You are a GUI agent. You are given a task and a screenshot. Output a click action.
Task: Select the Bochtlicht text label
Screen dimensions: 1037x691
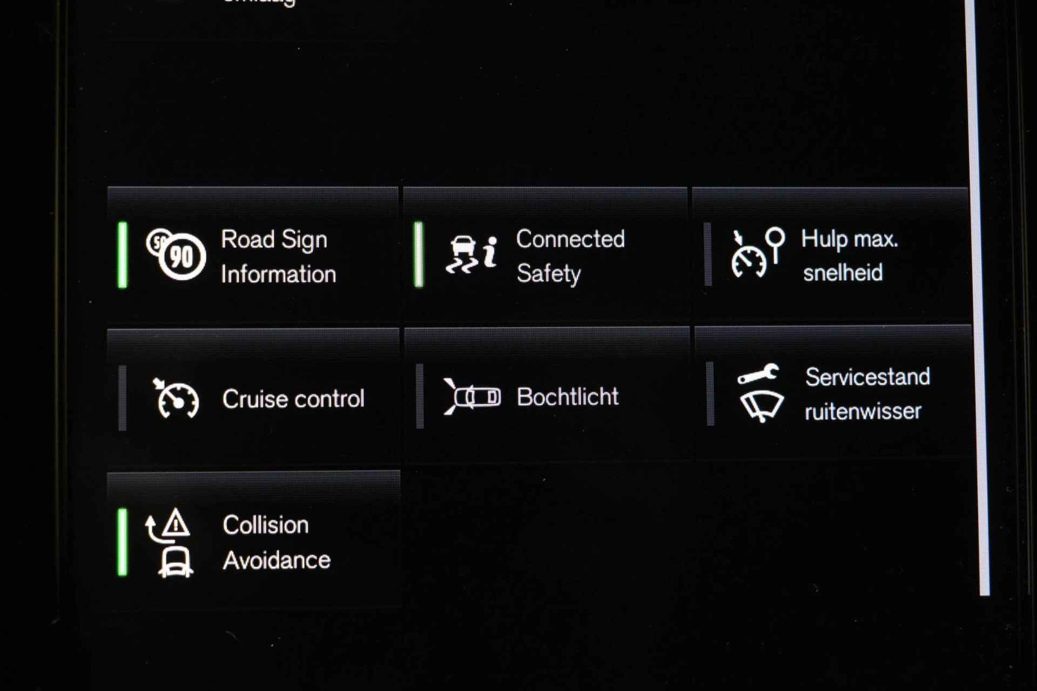pos(568,397)
